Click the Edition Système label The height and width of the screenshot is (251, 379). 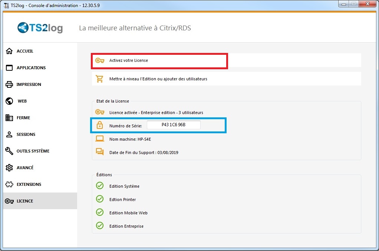click(124, 186)
